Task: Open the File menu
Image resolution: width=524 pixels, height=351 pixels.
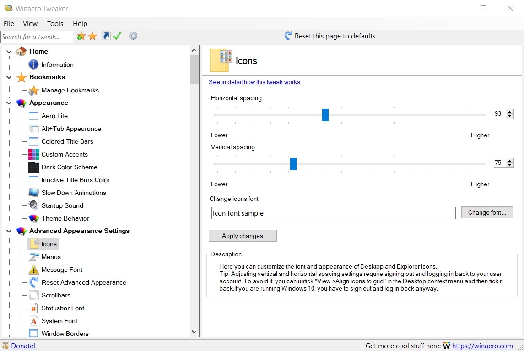Action: 9,24
